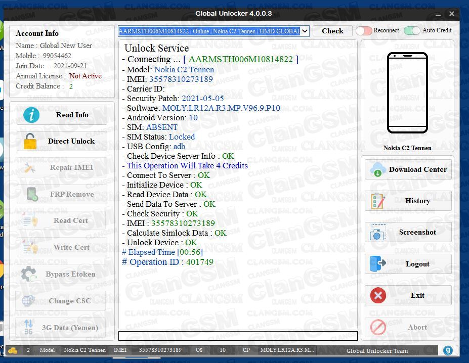Click the FRP Remove phone icon

32,194
